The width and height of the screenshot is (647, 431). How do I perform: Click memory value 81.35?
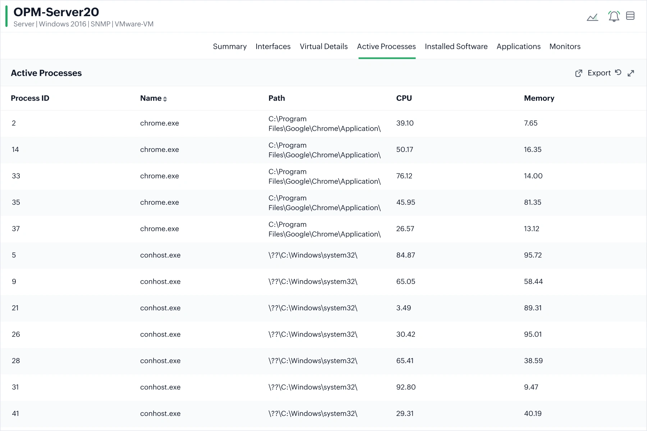tap(532, 202)
